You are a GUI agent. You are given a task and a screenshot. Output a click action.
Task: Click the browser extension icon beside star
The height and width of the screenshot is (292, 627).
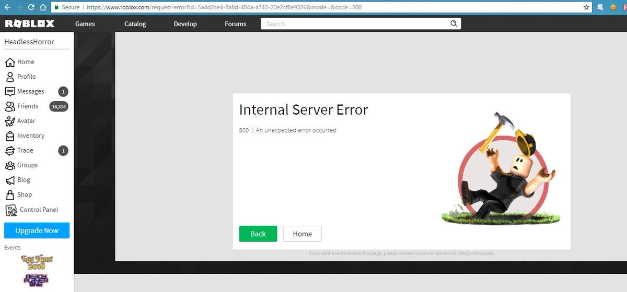[601, 7]
